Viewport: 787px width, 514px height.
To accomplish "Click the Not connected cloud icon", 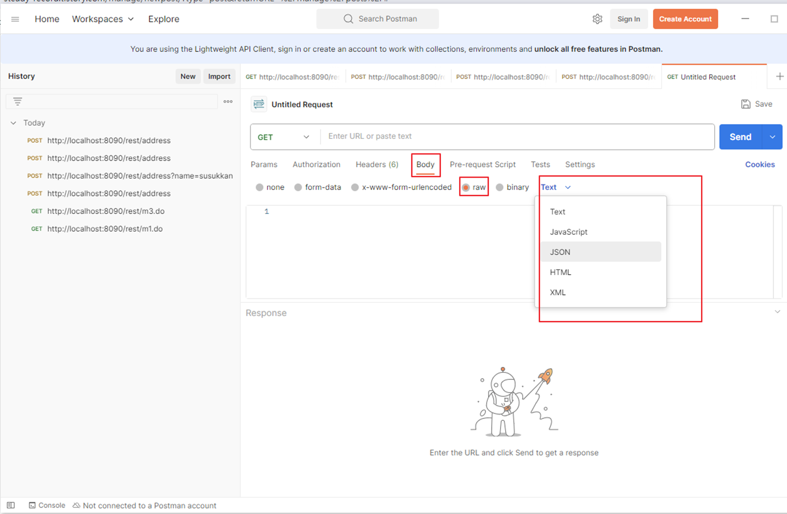I will [x=76, y=505].
